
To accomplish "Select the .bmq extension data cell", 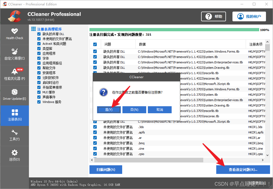I will pyautogui.click(x=141, y=143).
